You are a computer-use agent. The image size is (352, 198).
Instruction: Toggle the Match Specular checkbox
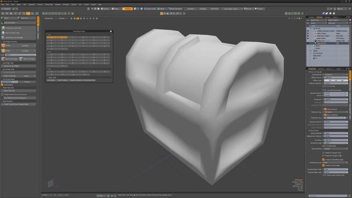coord(325,109)
